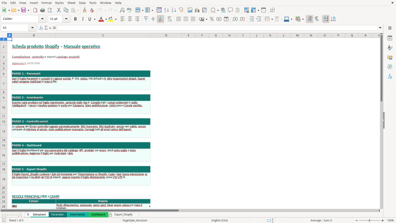Click the Copy icon
The image size is (396, 223).
(66, 10)
